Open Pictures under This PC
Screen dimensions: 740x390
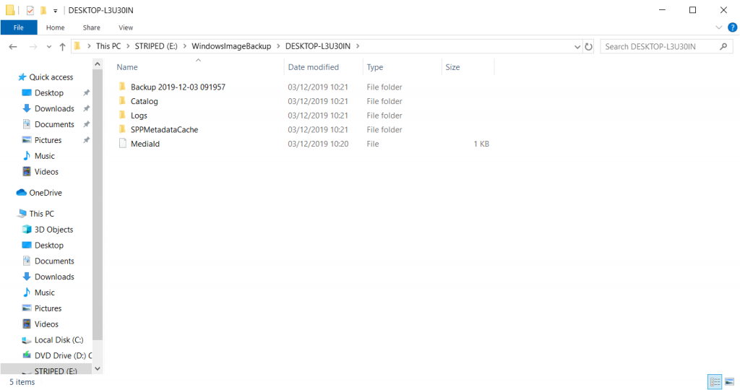click(48, 308)
